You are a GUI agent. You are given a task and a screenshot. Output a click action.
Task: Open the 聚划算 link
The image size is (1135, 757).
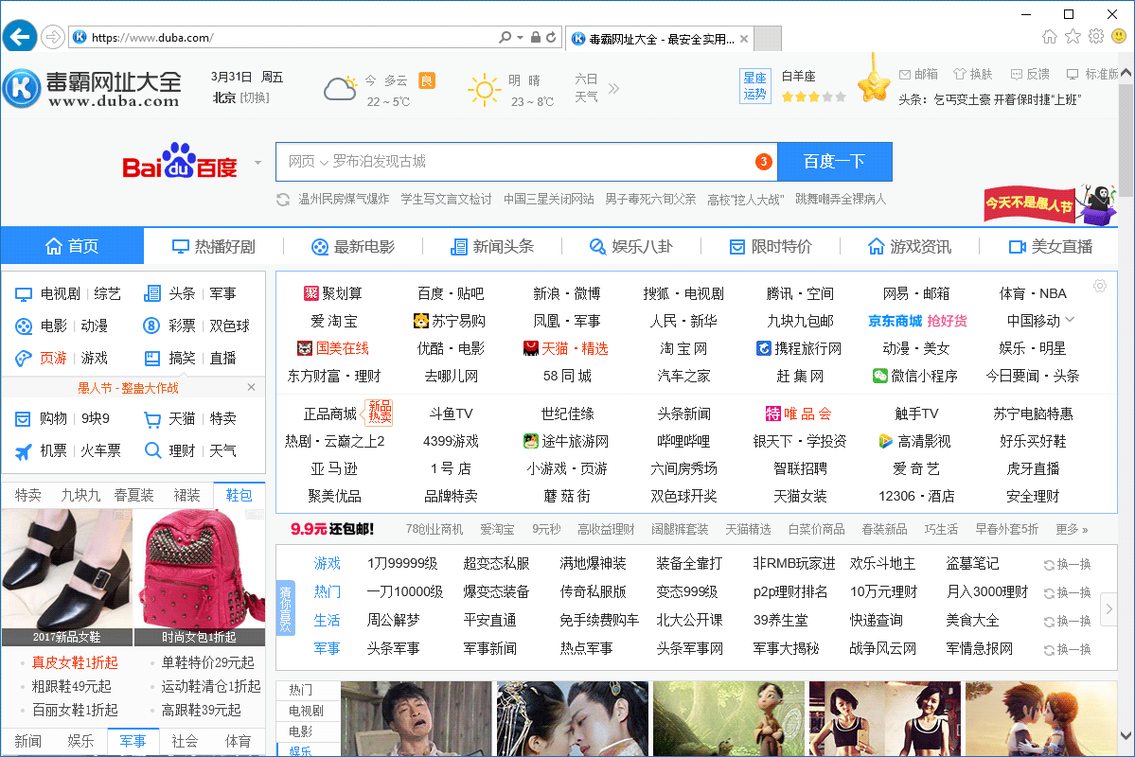(x=333, y=293)
